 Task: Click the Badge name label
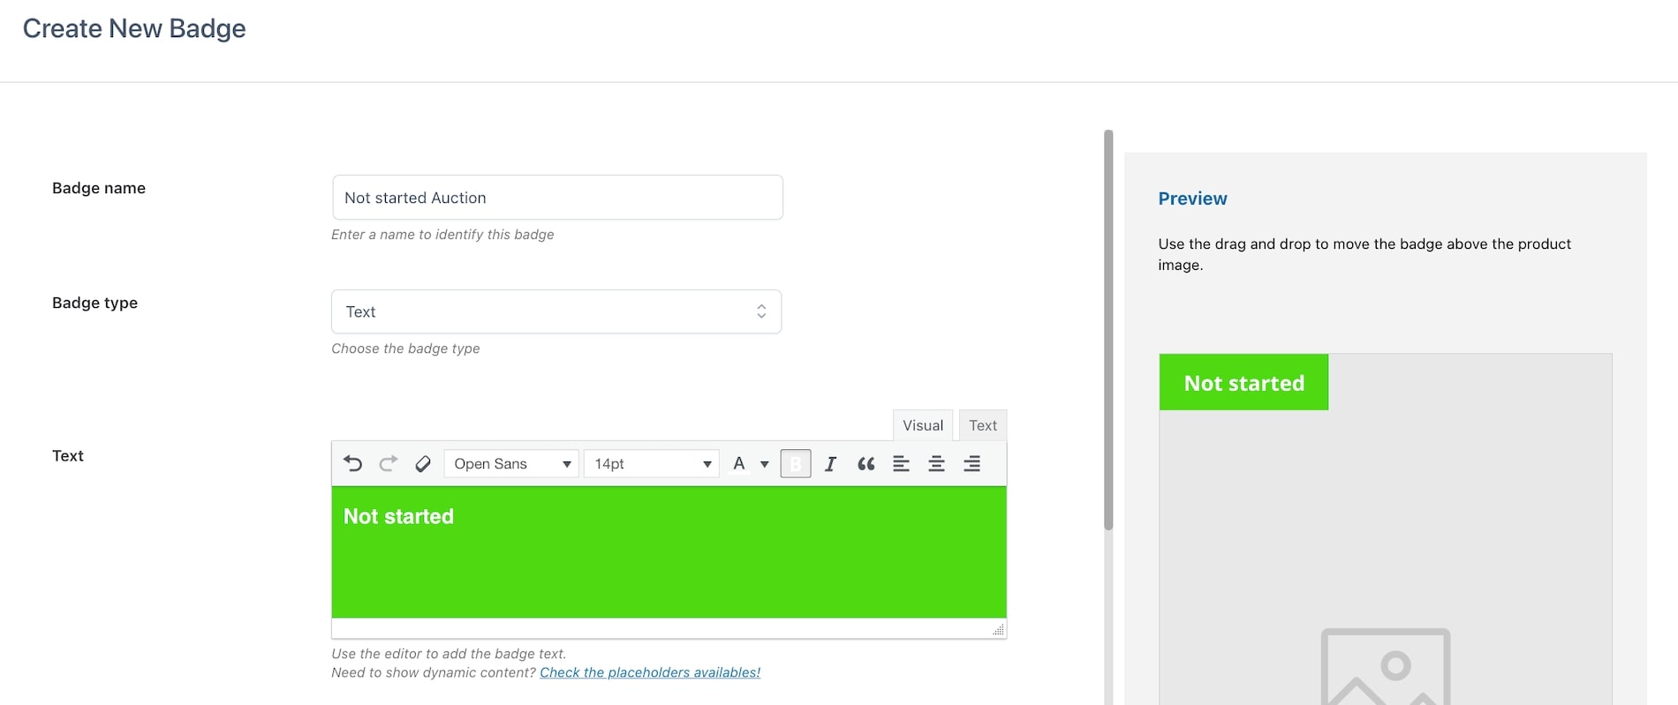coord(99,188)
